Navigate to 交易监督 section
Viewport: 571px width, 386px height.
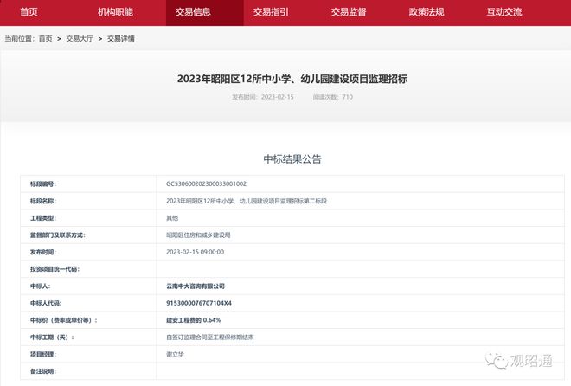(x=349, y=12)
